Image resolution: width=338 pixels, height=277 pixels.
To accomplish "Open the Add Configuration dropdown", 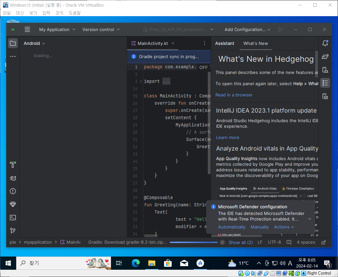I will 247,29.
